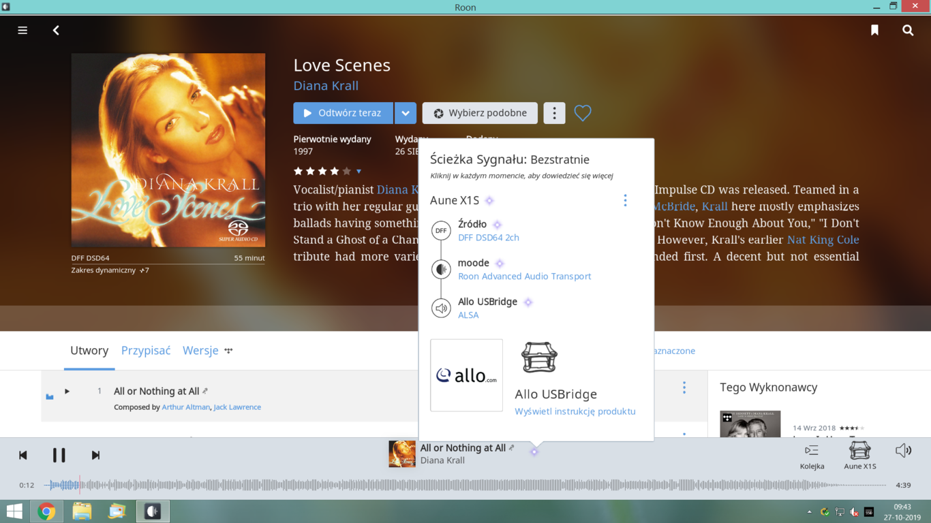Click track 1 title All or Nothing at All
The image size is (931, 523).
point(157,392)
